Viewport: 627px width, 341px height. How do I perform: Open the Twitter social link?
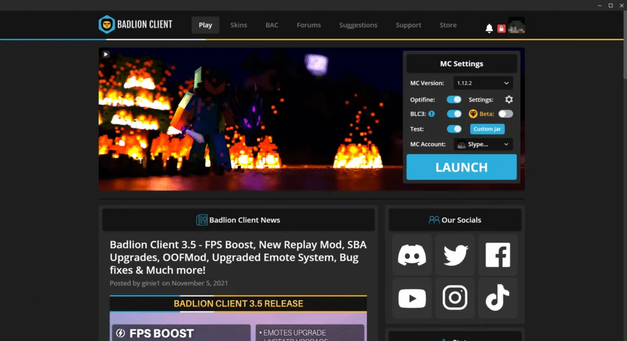455,255
